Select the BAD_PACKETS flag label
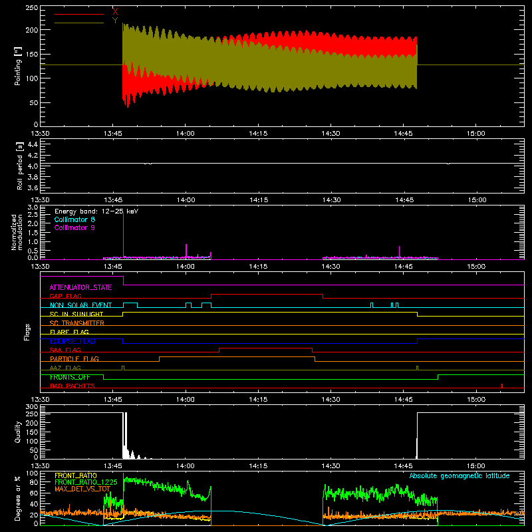This screenshot has height=532, width=532. [72, 386]
